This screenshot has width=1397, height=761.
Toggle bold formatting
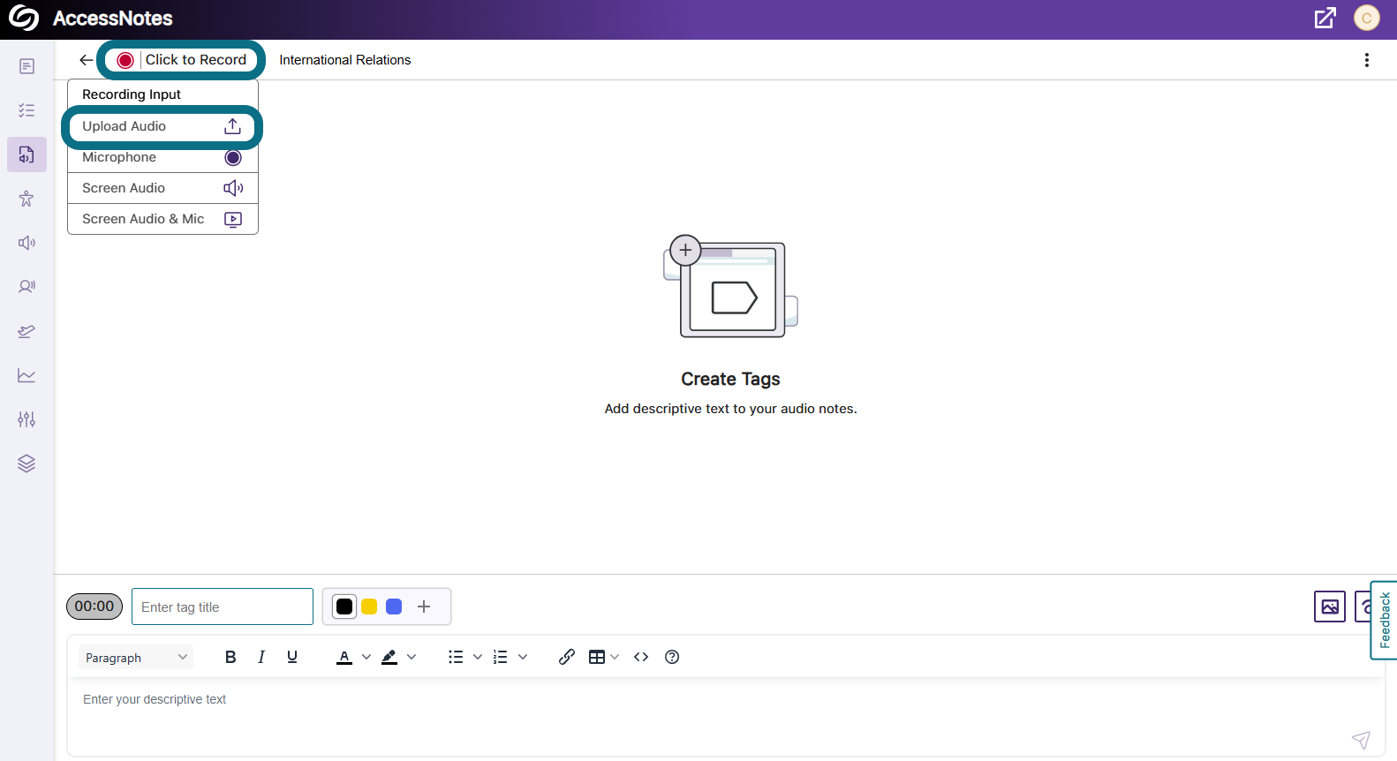(230, 657)
